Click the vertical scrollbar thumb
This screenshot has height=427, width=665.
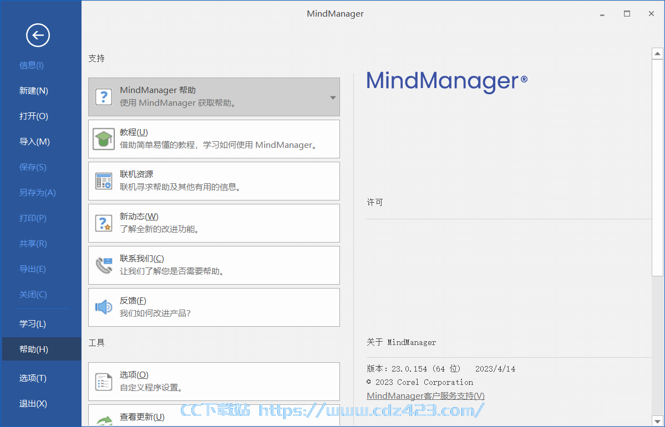pos(657,168)
